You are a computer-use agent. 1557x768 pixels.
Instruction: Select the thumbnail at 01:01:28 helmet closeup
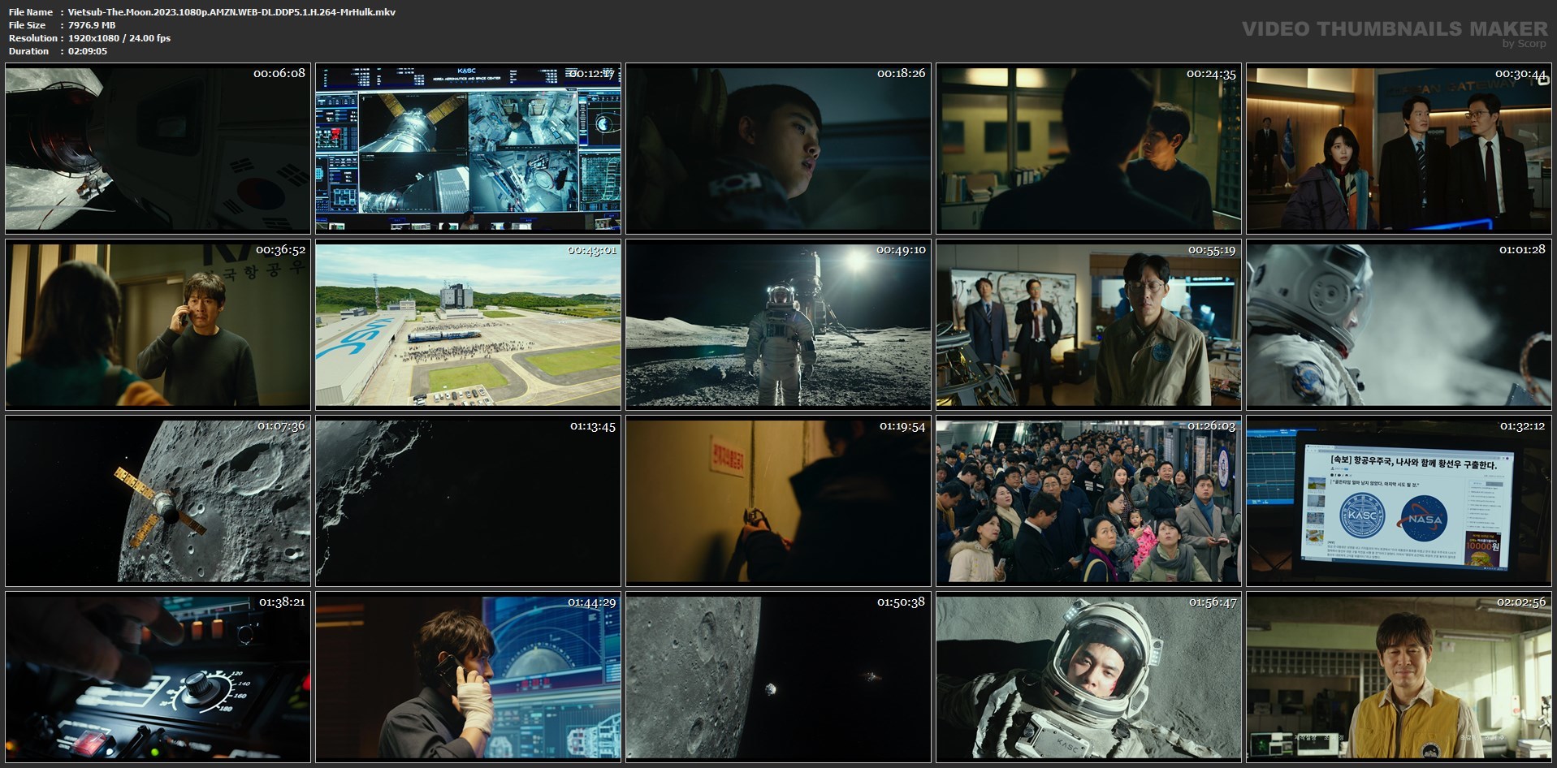[x=1399, y=324]
